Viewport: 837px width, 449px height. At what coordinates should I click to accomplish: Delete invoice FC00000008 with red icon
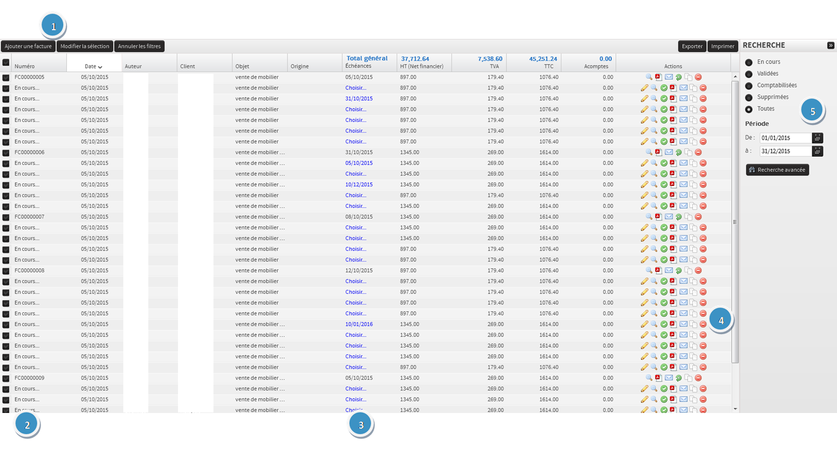pyautogui.click(x=698, y=271)
